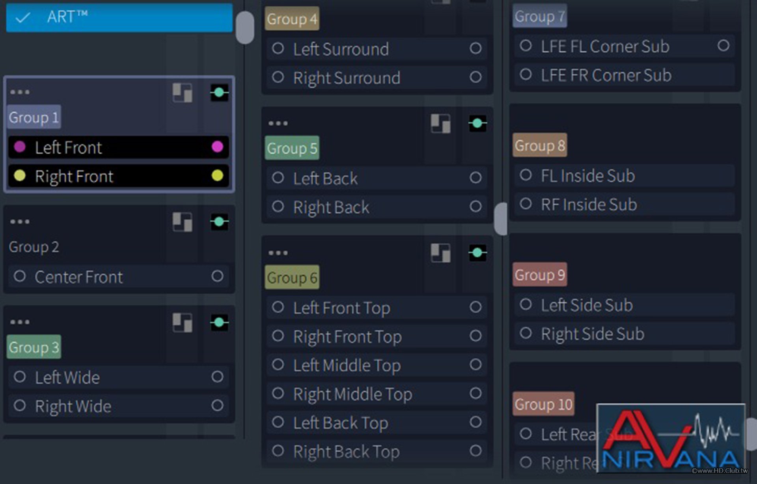The width and height of the screenshot is (757, 484).
Task: Open Group 6 three-dots menu
Action: coord(278,253)
